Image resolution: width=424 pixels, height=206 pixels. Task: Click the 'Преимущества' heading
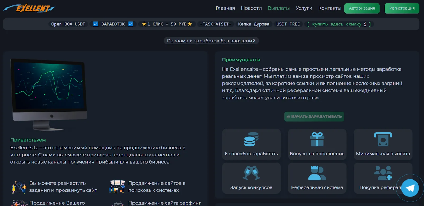tap(241, 60)
